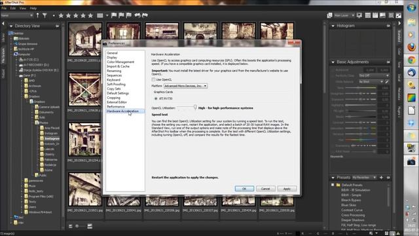Open Thunderbird from the Windows taskbar
The height and width of the screenshot is (236, 419).
412,73
